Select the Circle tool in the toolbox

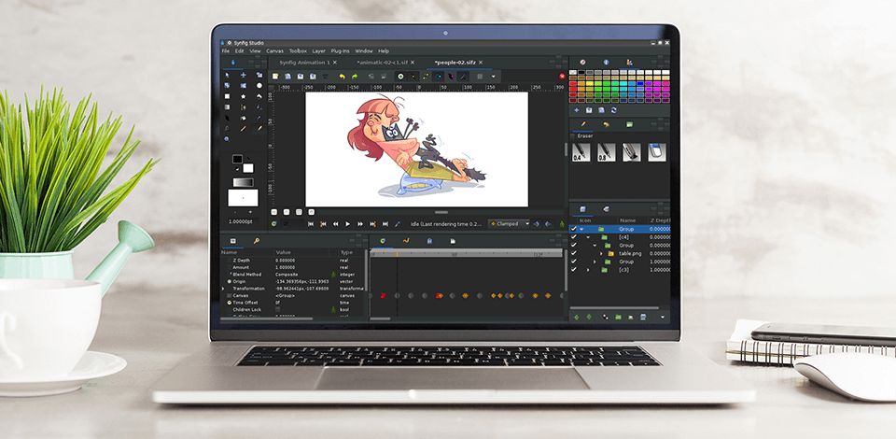(259, 85)
